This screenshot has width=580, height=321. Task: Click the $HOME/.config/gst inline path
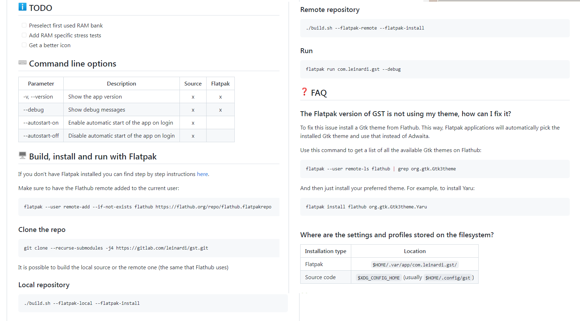pyautogui.click(x=448, y=278)
